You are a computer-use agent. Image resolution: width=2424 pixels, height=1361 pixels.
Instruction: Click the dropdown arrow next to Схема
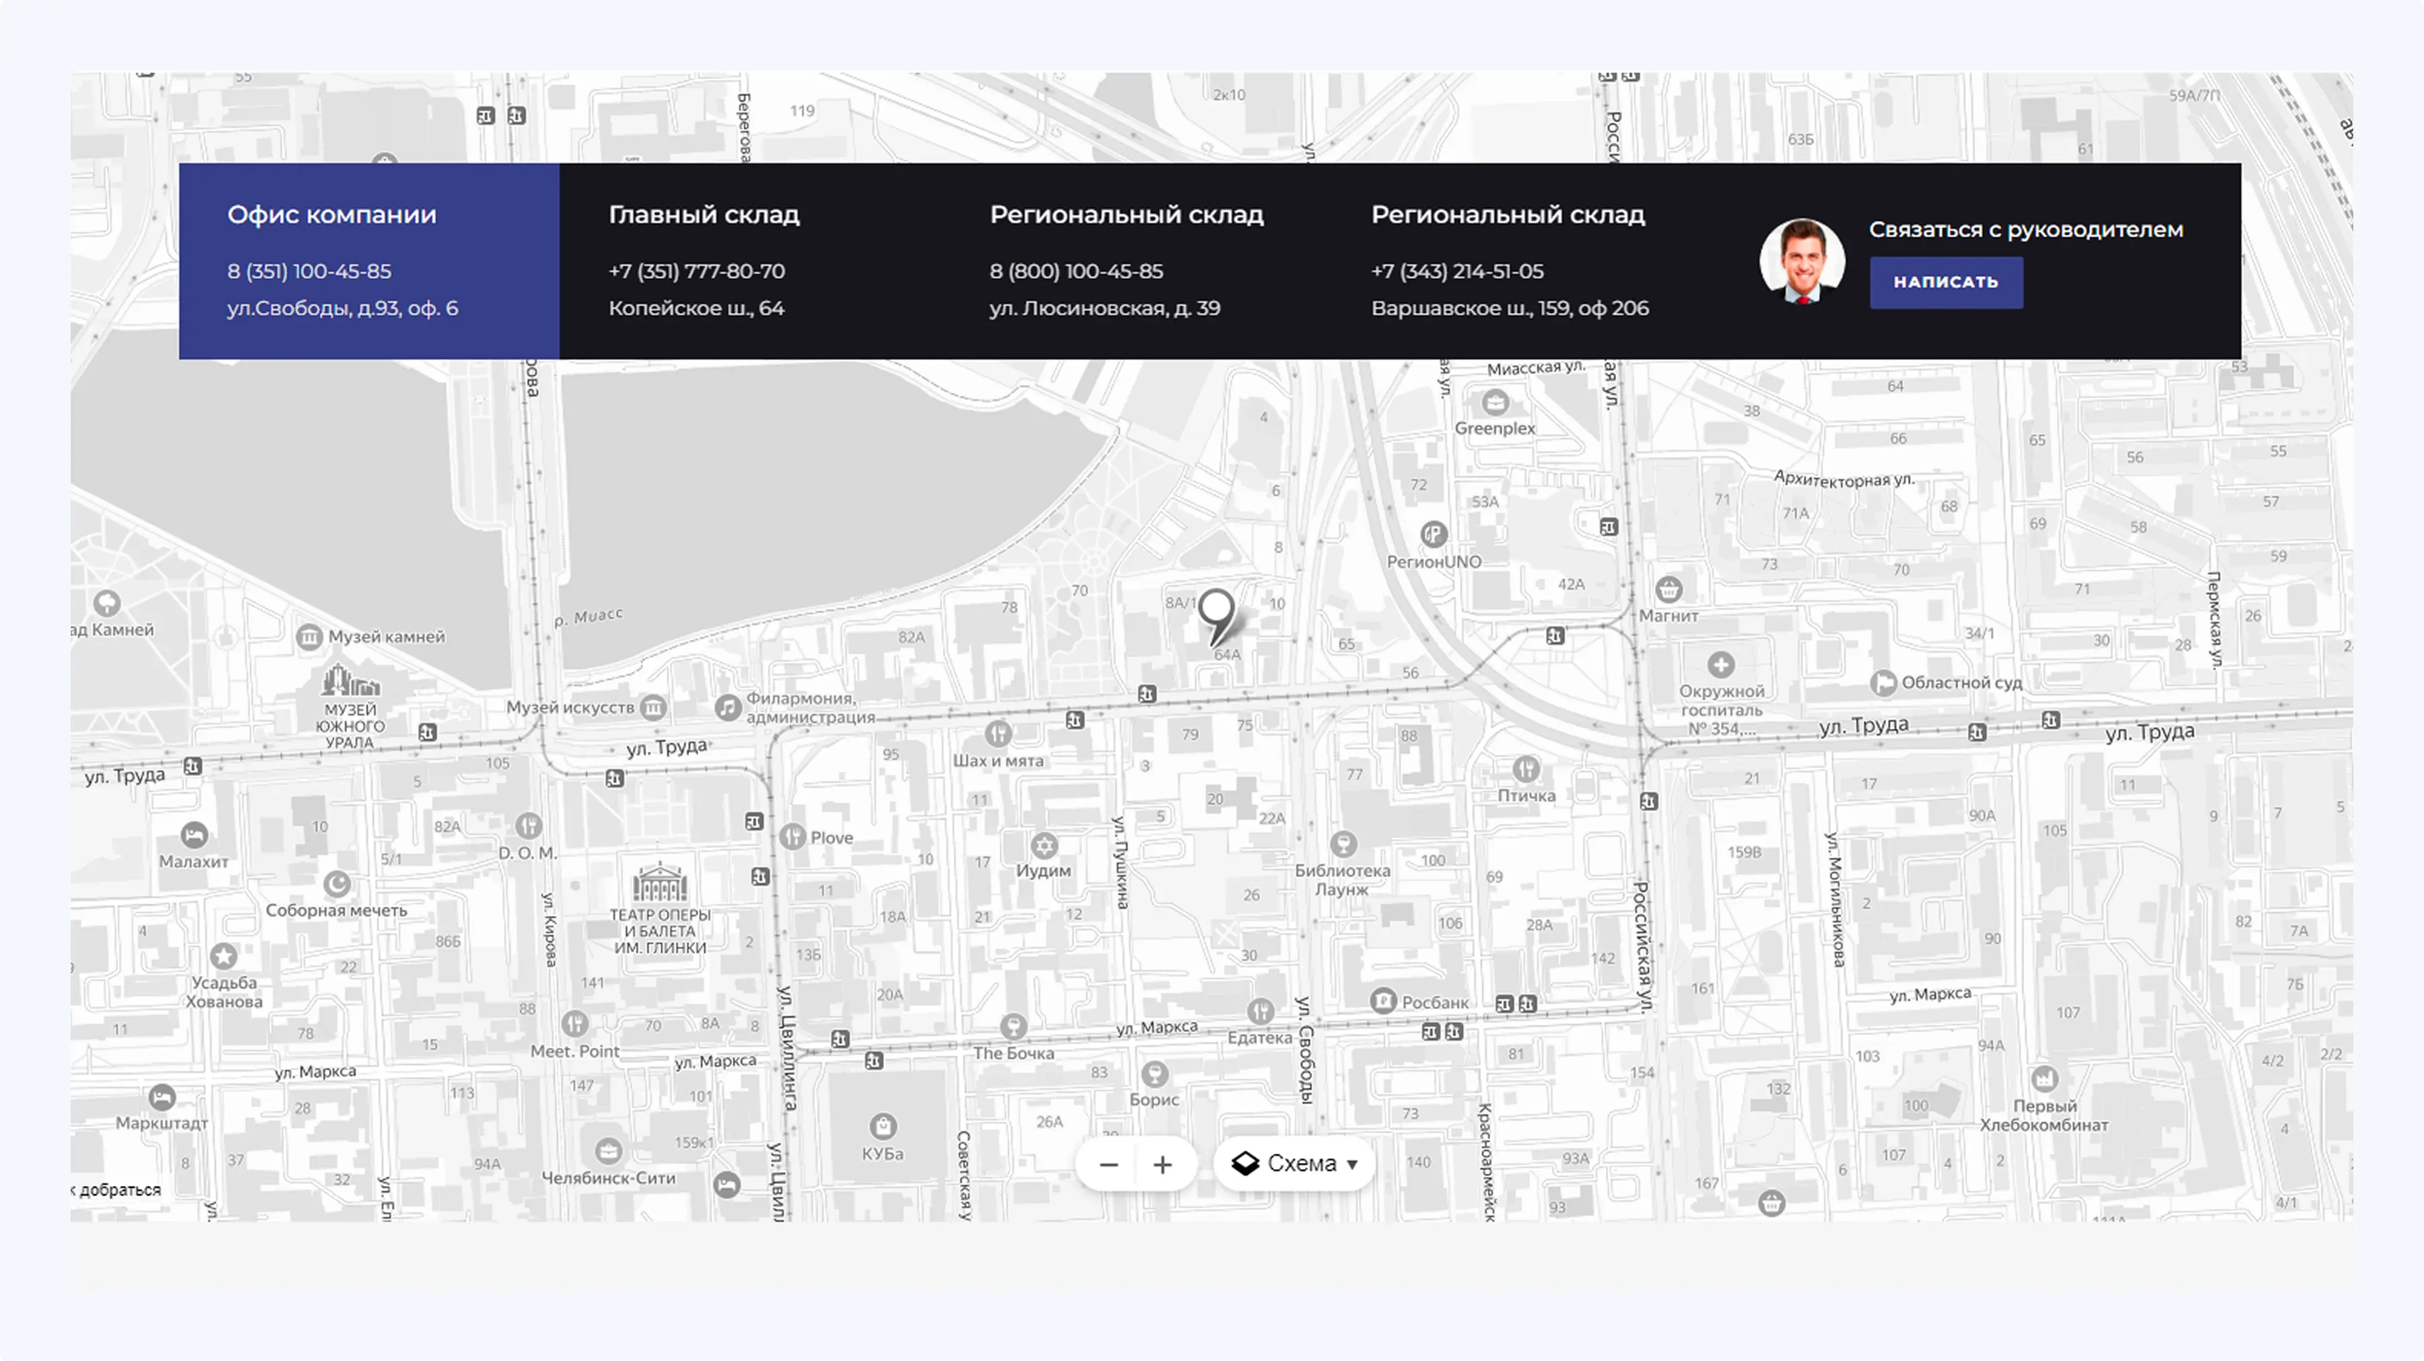click(x=1352, y=1164)
